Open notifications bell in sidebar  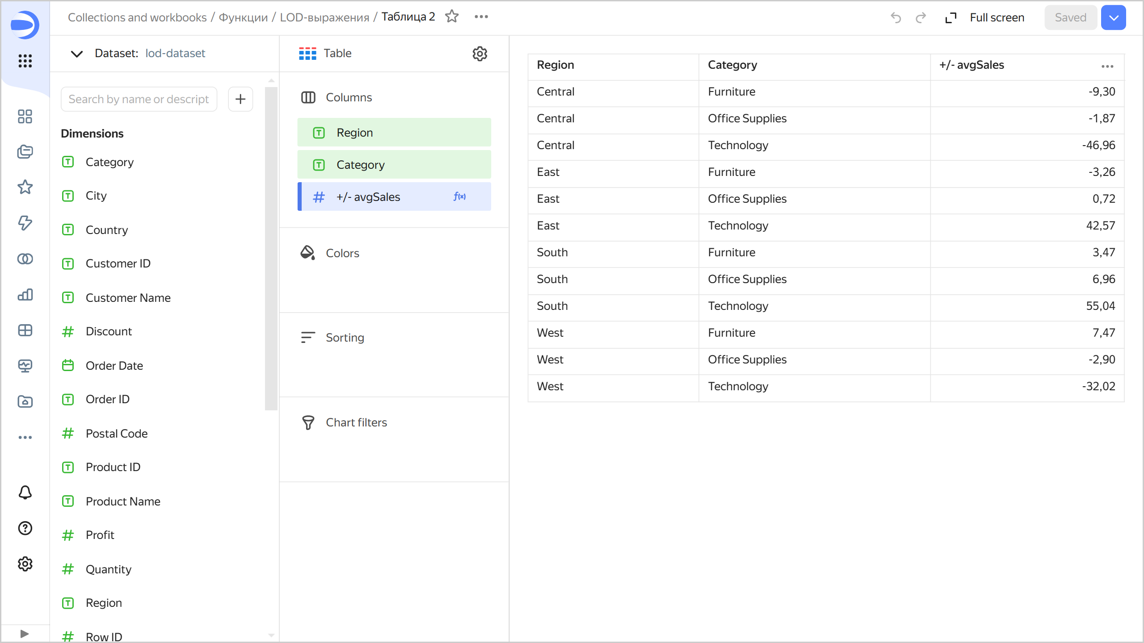coord(25,493)
